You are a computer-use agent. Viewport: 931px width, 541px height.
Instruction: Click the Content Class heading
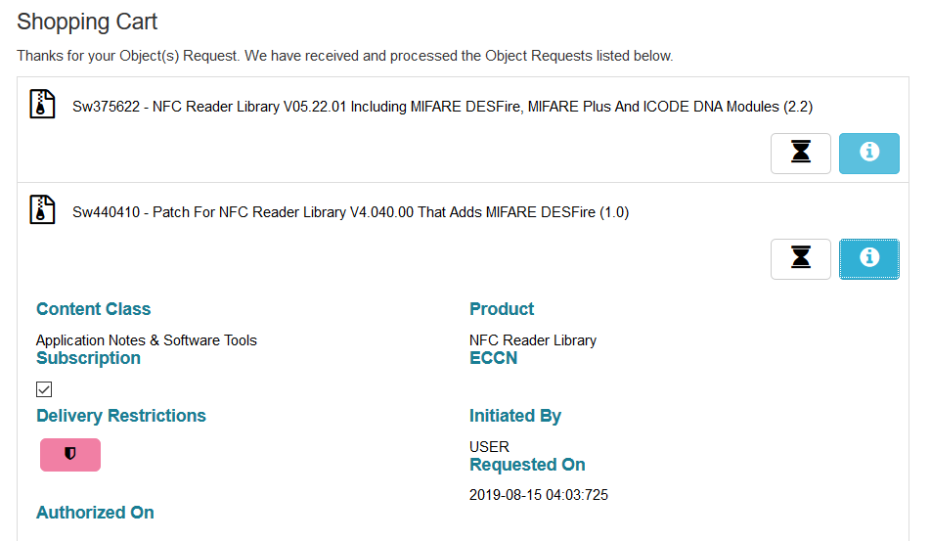pos(94,309)
